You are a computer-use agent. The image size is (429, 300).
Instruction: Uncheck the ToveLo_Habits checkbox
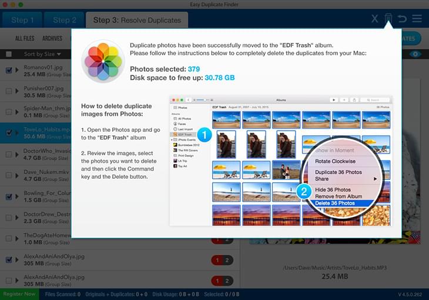(9, 133)
